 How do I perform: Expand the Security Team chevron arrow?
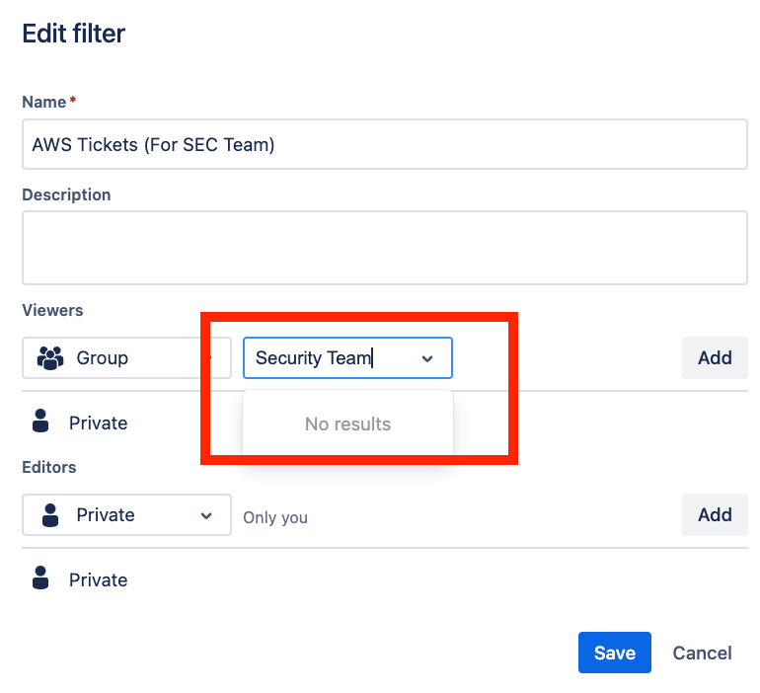tap(427, 358)
